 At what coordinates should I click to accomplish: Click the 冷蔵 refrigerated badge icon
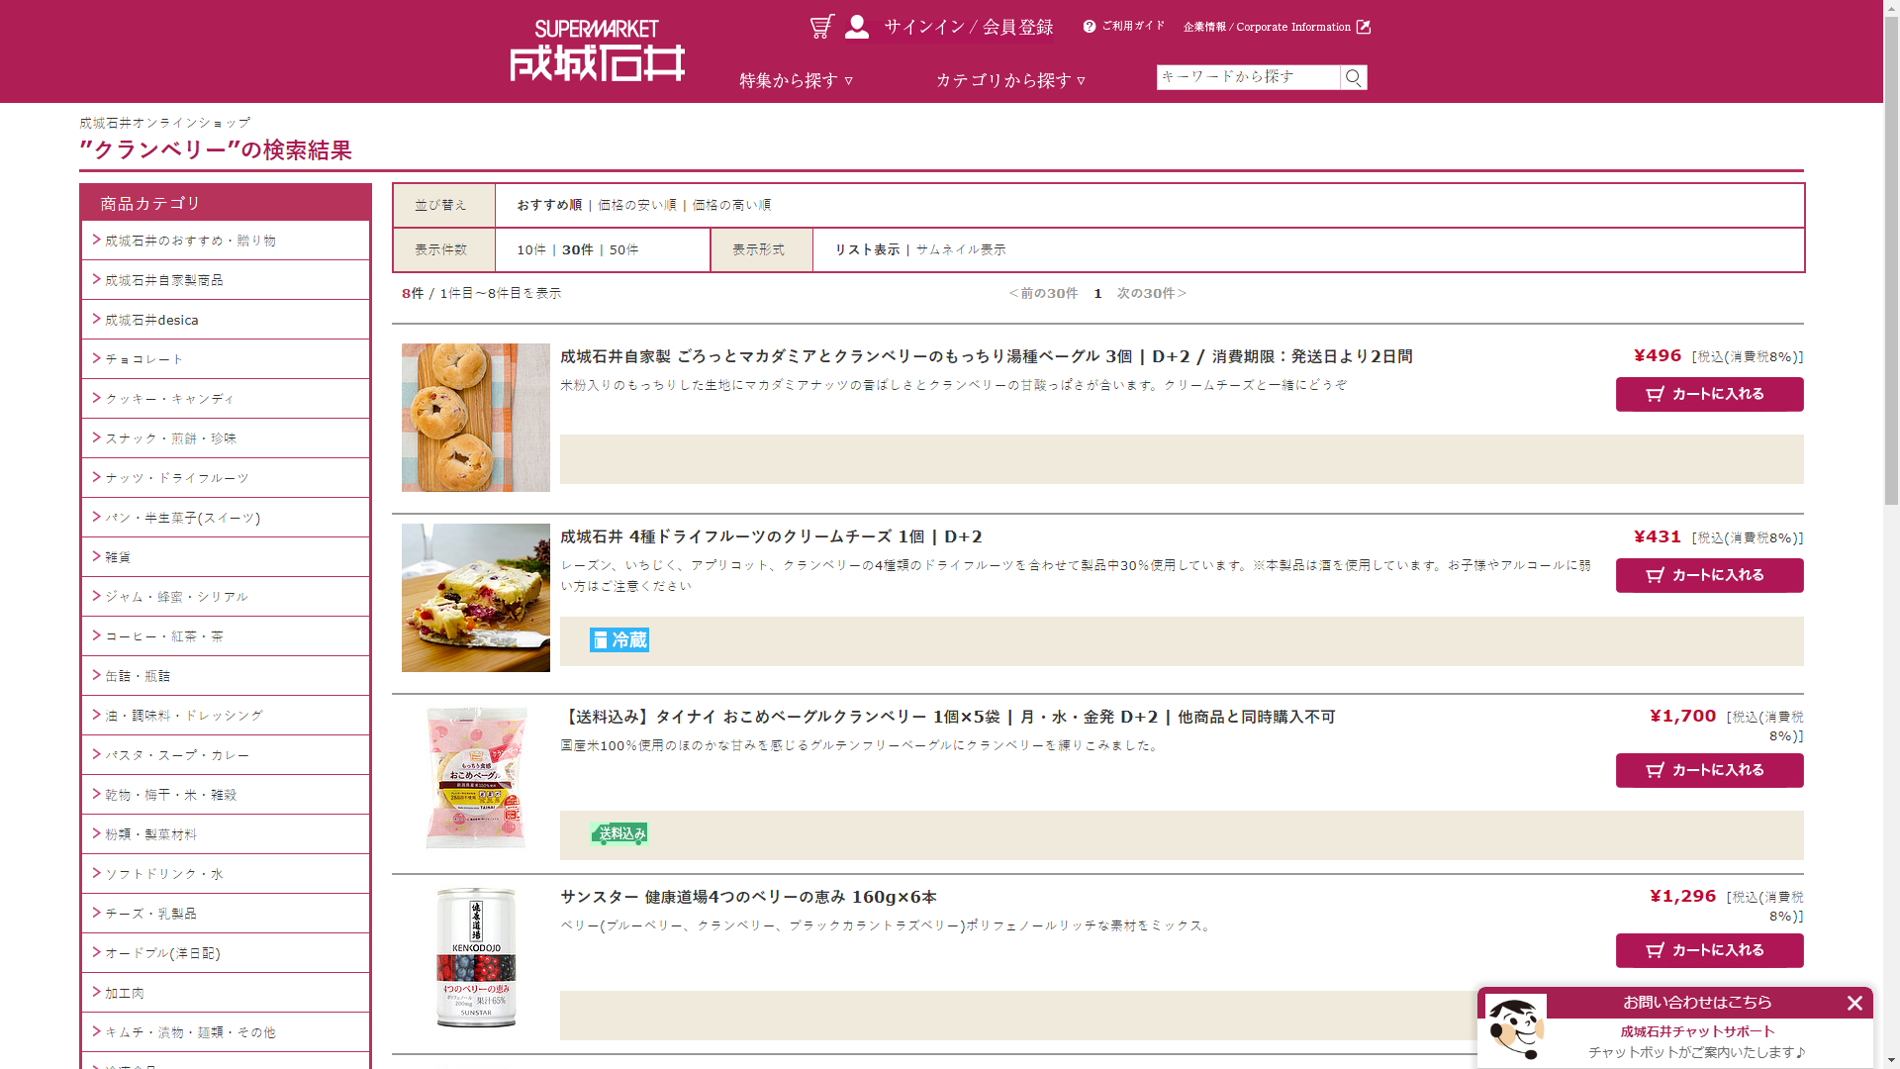click(x=619, y=640)
